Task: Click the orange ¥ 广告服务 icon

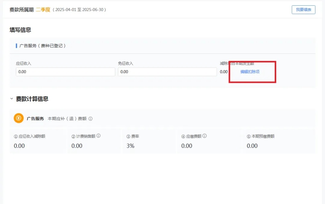Action: tap(19, 118)
